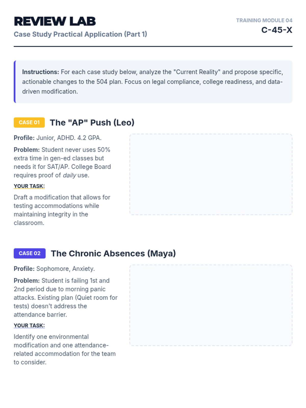Click the bold Instructions label

pyautogui.click(x=41, y=72)
